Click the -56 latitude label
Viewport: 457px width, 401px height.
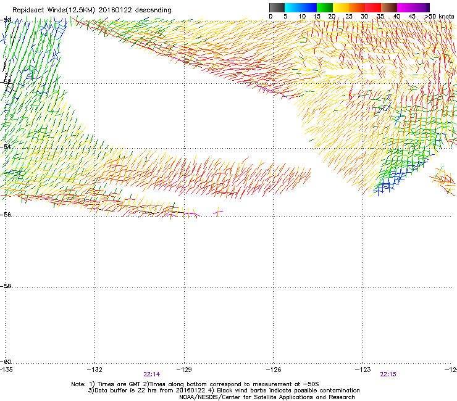(x=6, y=214)
